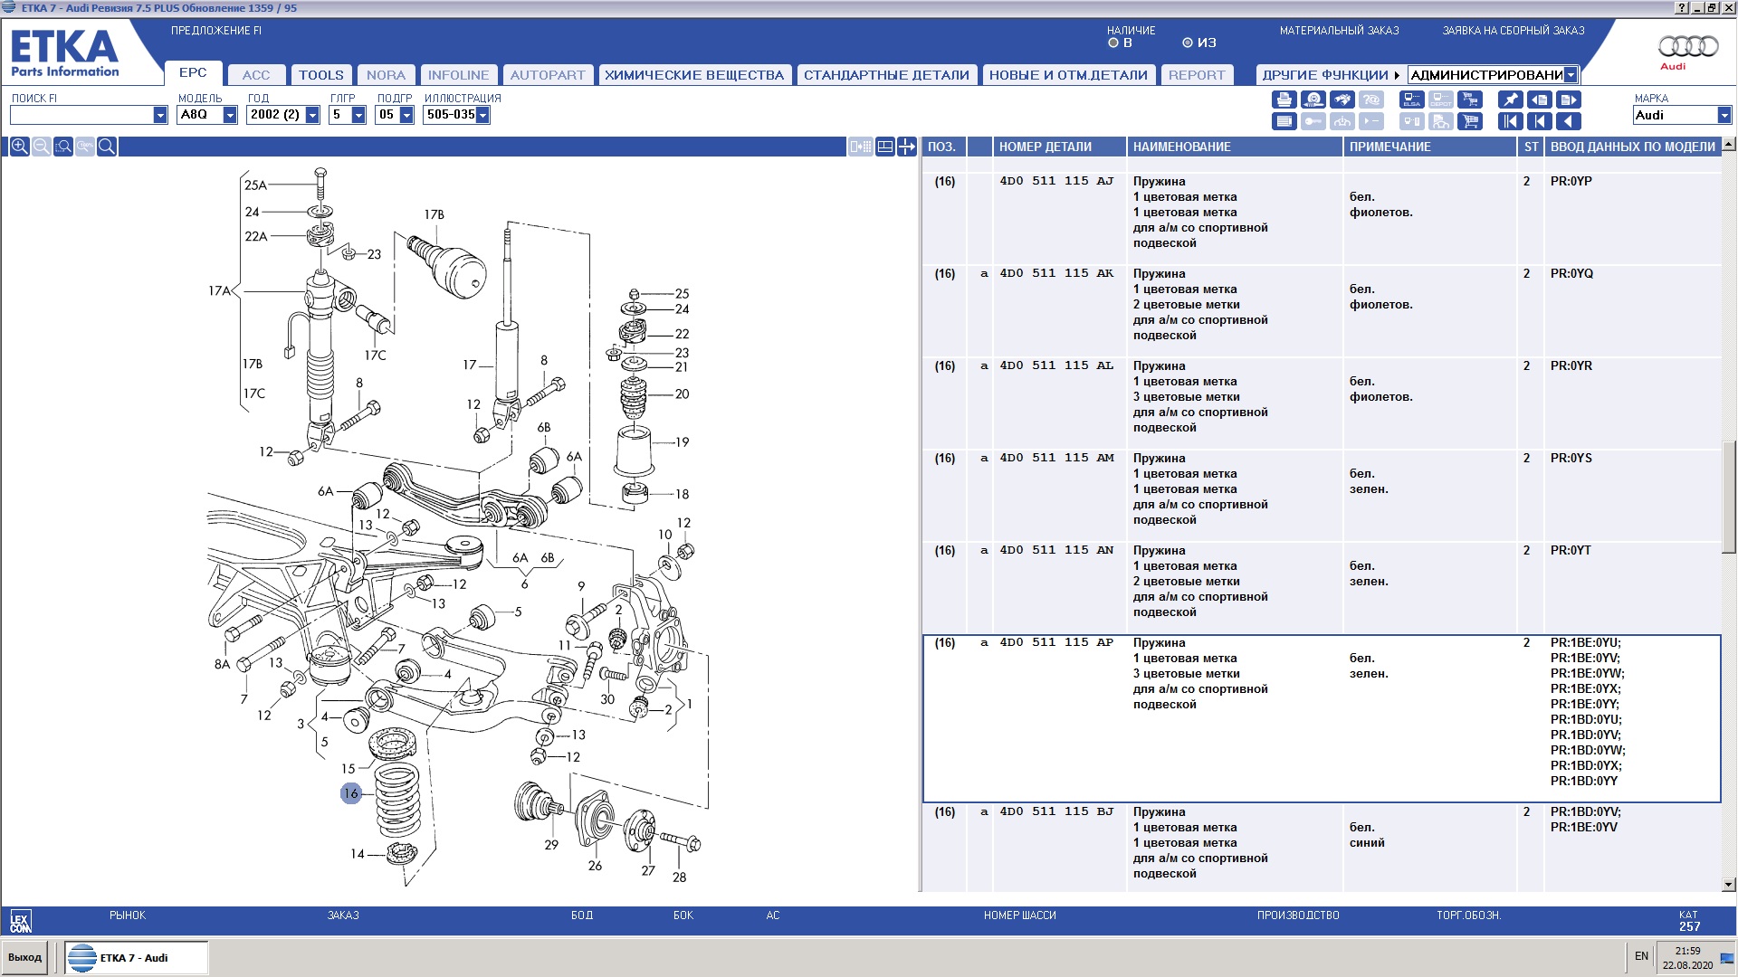Jump to first illustration double-bar arrow
The height and width of the screenshot is (977, 1738).
1510,121
